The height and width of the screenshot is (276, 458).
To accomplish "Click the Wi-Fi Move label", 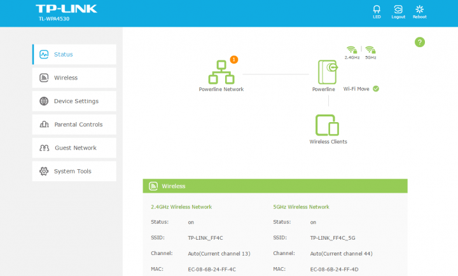I will [356, 89].
